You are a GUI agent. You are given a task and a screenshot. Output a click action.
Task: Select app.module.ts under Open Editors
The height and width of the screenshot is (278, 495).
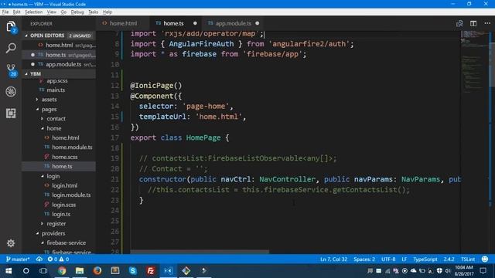pyautogui.click(x=63, y=64)
